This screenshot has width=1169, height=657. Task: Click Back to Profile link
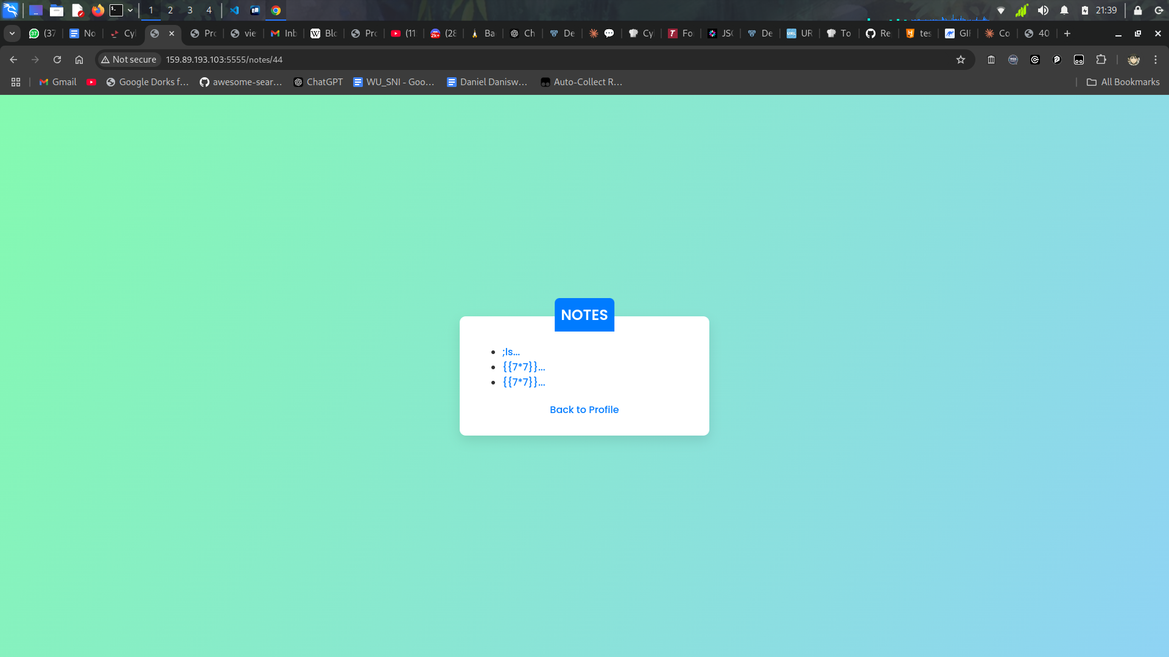584,409
